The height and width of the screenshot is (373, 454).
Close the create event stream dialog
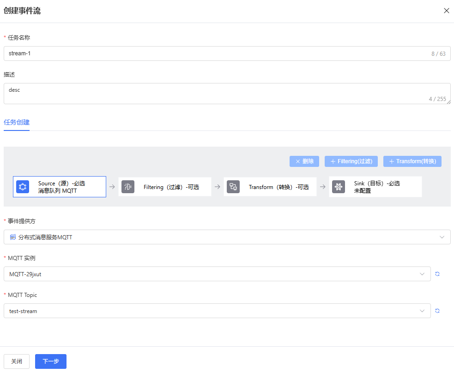pos(446,11)
